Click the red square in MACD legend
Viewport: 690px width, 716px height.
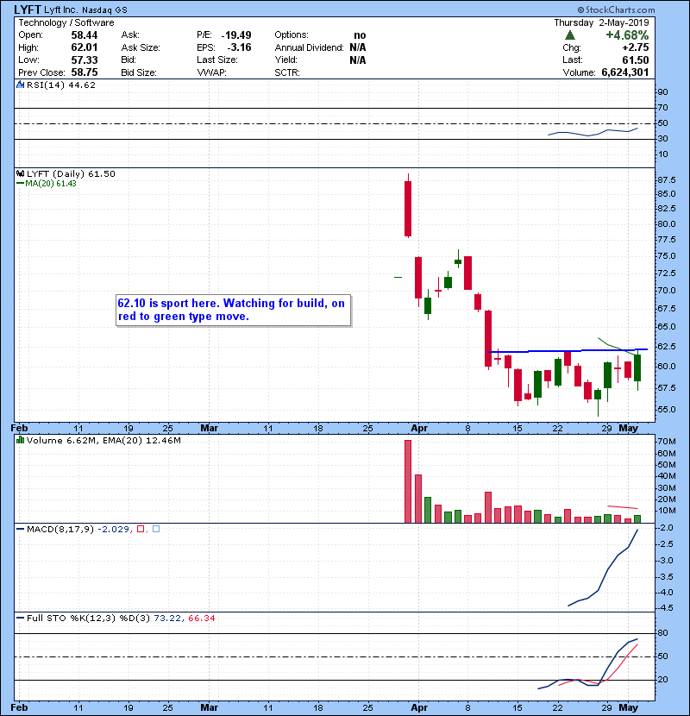tap(141, 529)
